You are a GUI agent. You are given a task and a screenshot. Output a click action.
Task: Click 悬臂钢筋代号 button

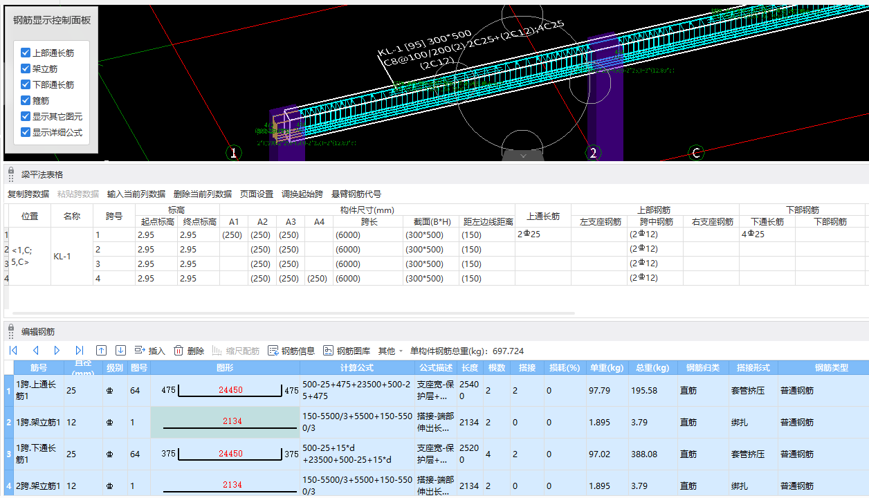pyautogui.click(x=356, y=194)
